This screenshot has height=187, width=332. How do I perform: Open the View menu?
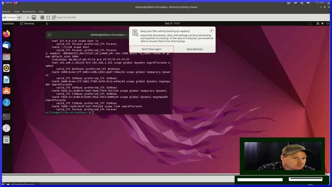pos(17,11)
